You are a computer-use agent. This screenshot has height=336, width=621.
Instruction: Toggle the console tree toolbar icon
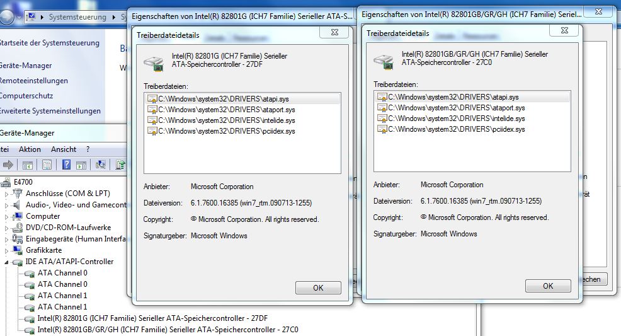coord(27,165)
